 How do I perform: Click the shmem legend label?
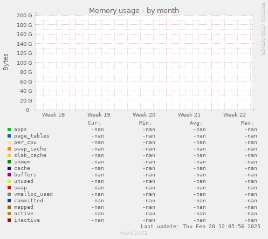22,162
